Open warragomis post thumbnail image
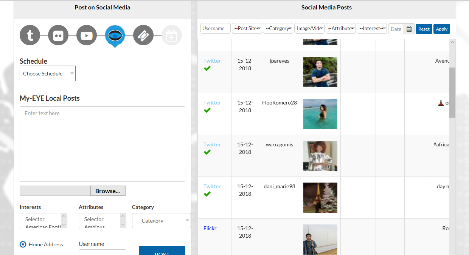This screenshot has width=469, height=255. (320, 156)
